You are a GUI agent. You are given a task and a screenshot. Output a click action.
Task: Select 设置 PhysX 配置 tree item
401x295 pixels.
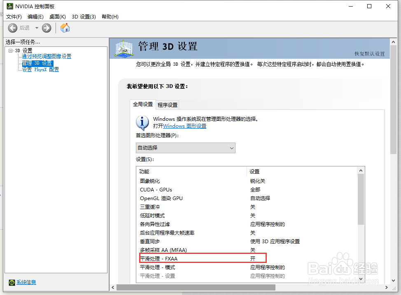pos(40,70)
